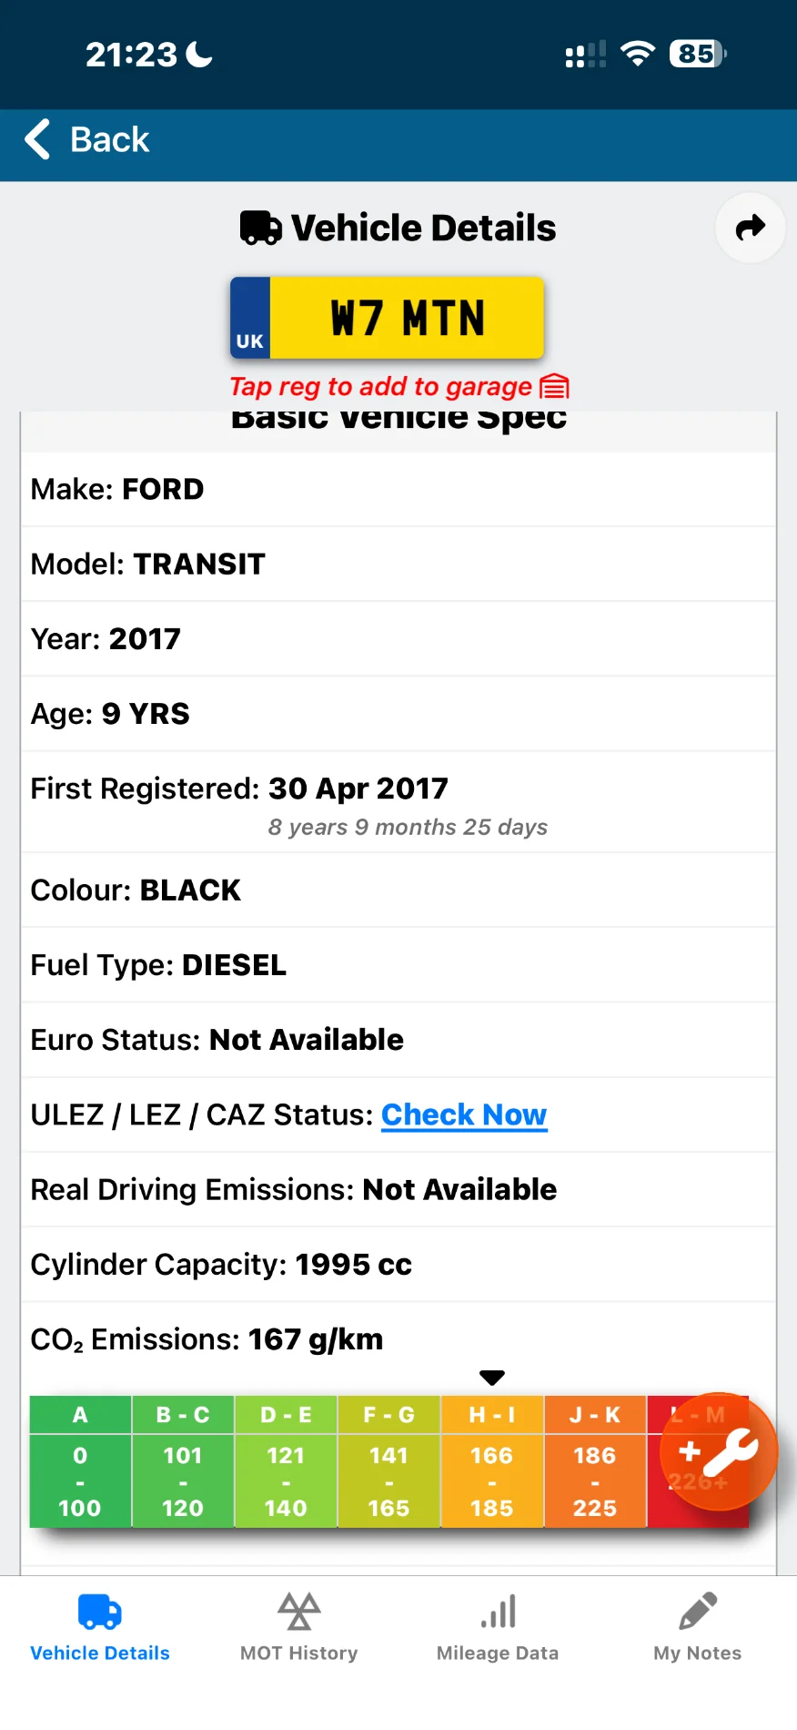Open the orange wrench floating button
The image size is (797, 1730).
pyautogui.click(x=719, y=1451)
